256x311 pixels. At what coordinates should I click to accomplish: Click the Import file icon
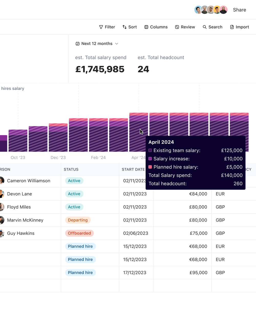tap(232, 27)
